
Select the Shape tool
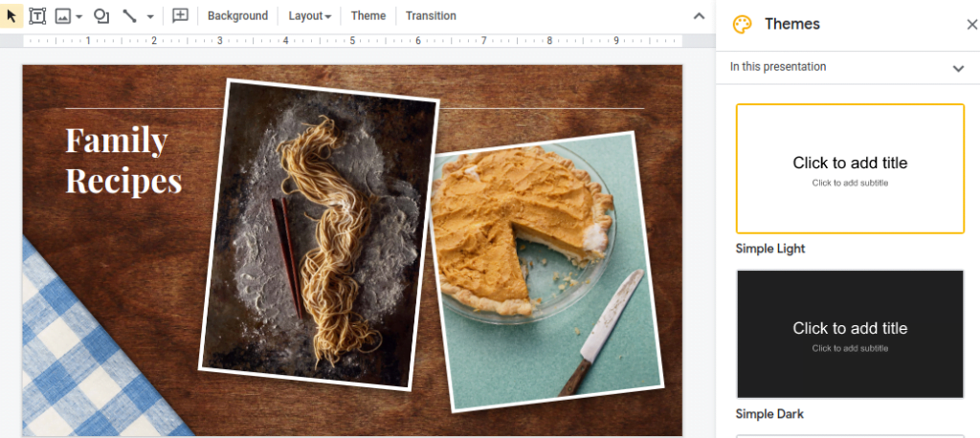pos(100,16)
